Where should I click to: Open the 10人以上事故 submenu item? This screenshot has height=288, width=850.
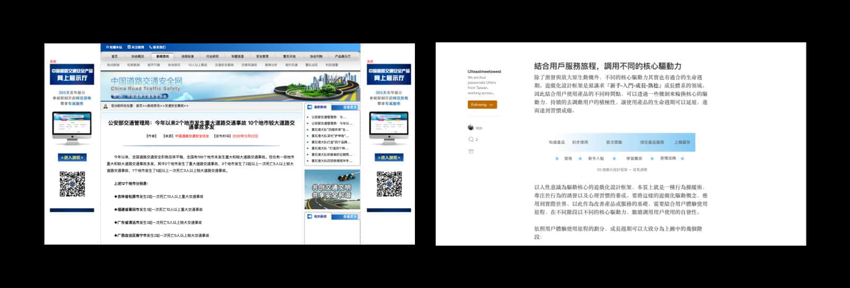[x=197, y=65]
